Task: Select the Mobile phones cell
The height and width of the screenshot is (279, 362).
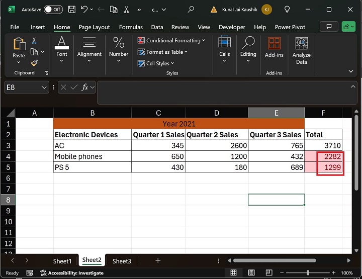Action: (x=93, y=156)
